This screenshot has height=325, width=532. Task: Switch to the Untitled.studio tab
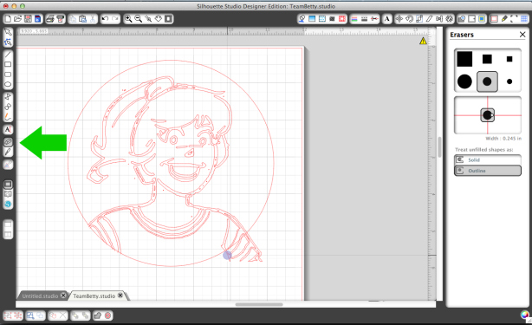click(x=40, y=296)
